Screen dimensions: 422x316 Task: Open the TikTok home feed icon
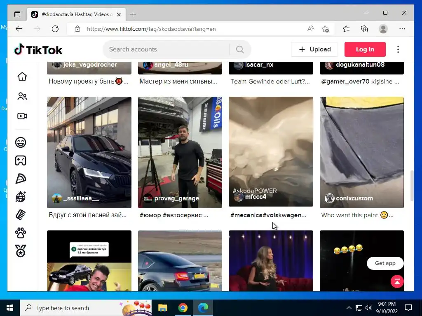22,77
